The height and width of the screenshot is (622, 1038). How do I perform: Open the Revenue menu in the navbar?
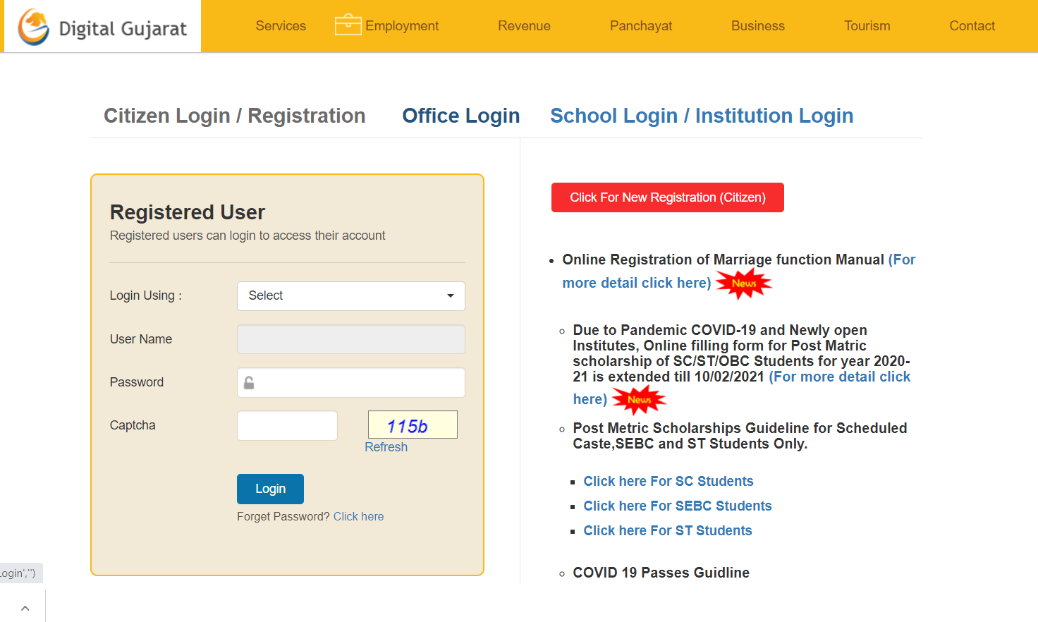pyautogui.click(x=524, y=25)
